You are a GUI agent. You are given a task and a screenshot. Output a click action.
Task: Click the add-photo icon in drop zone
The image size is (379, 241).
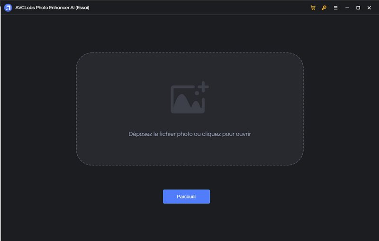pyautogui.click(x=190, y=97)
